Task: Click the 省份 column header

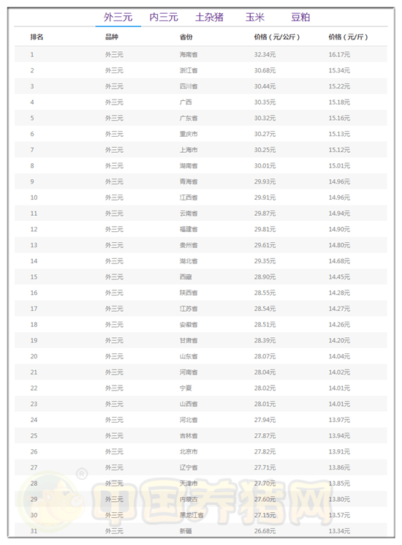Action: (x=186, y=37)
